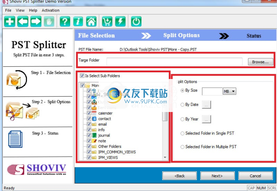Open the MB size unit dropdown
This screenshot has width=277, height=191.
click(230, 91)
